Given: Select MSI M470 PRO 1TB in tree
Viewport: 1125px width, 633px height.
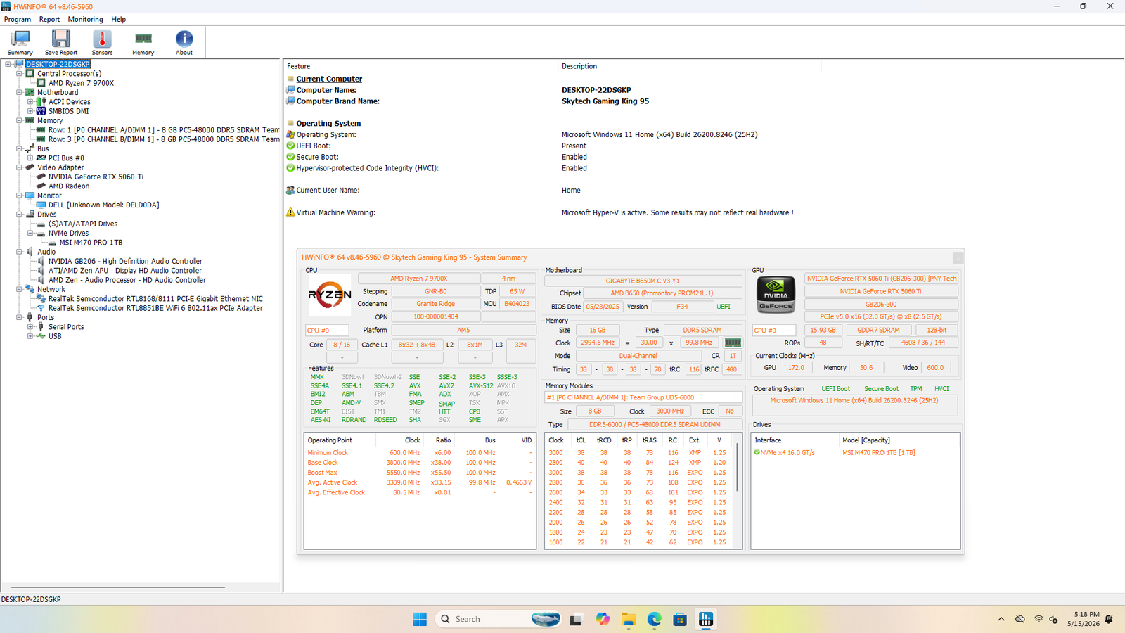Looking at the screenshot, I should coord(91,243).
